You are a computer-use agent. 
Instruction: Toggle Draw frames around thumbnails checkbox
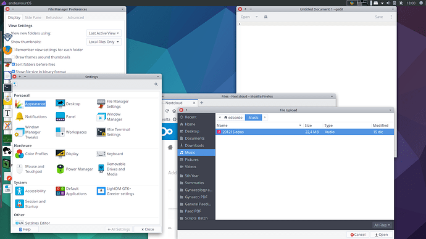click(13, 57)
